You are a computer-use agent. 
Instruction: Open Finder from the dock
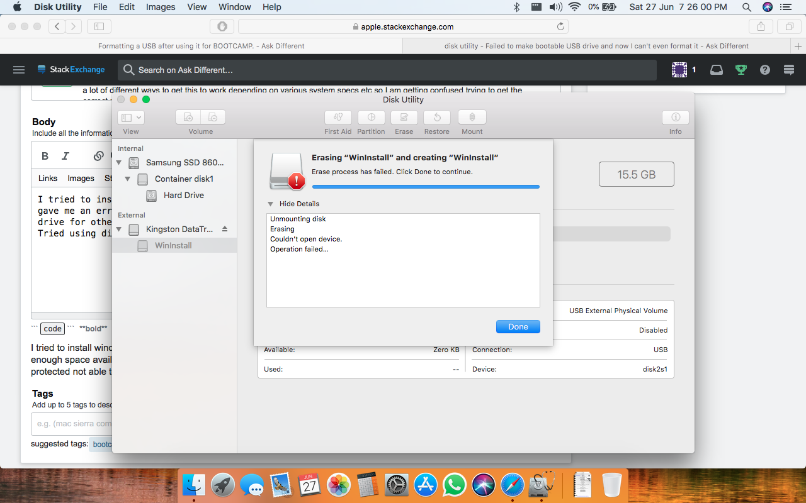point(194,485)
